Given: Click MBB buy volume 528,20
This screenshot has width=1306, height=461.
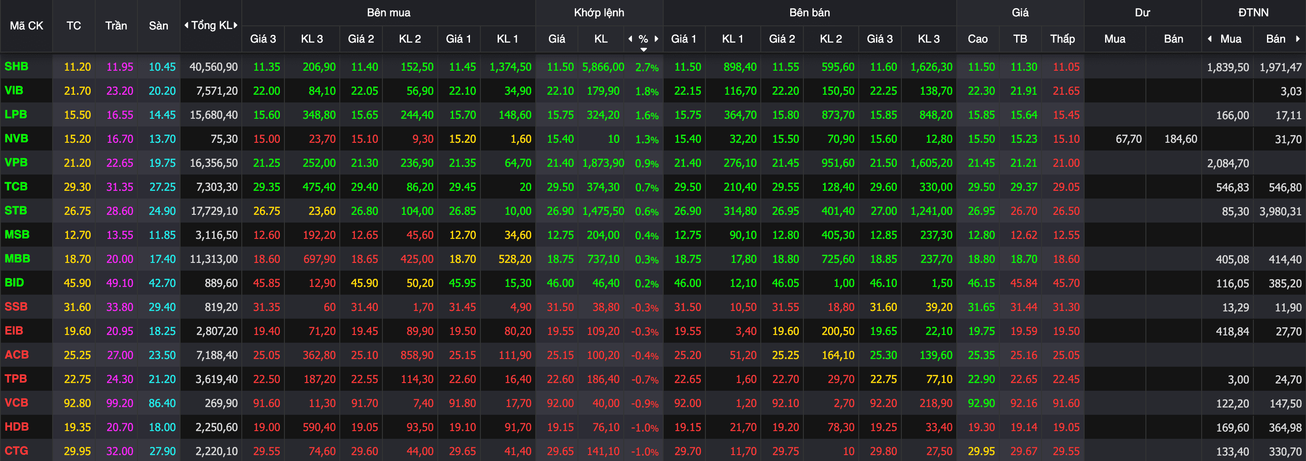Looking at the screenshot, I should 514,259.
